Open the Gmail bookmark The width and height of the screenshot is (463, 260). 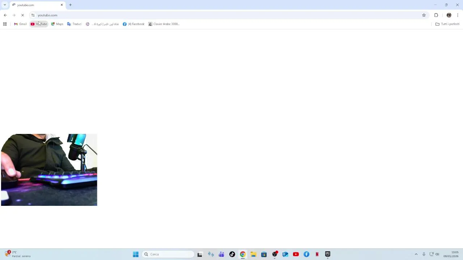tap(20, 24)
